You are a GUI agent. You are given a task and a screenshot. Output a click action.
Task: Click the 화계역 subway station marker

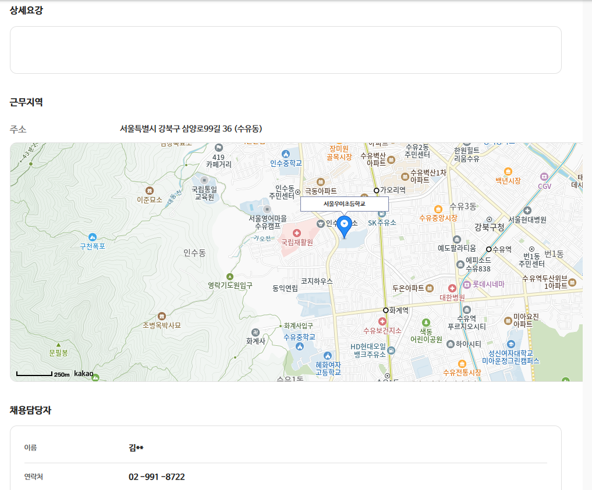(x=385, y=310)
